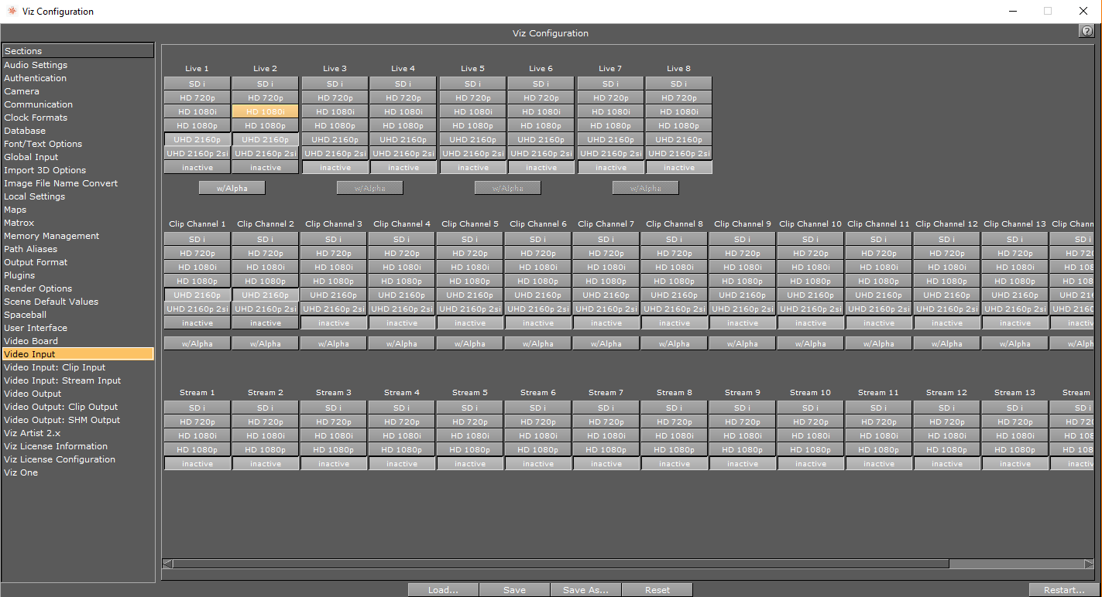Image resolution: width=1102 pixels, height=597 pixels.
Task: Select HD 1080i for Clip Channel 12
Action: [x=946, y=267]
